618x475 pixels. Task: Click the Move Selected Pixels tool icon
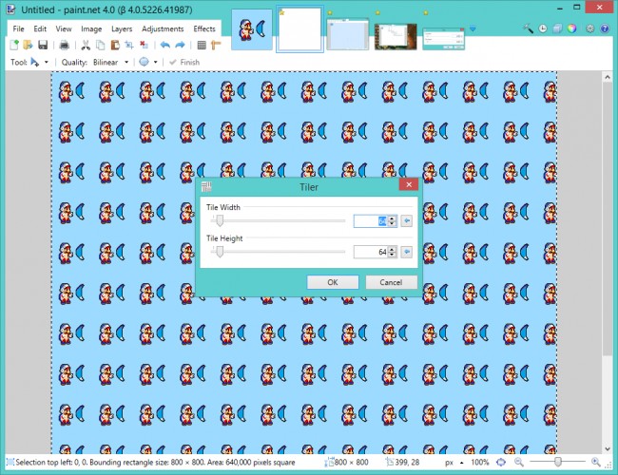(34, 63)
